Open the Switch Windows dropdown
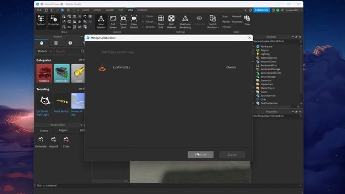345x194 pixels. coord(213,22)
